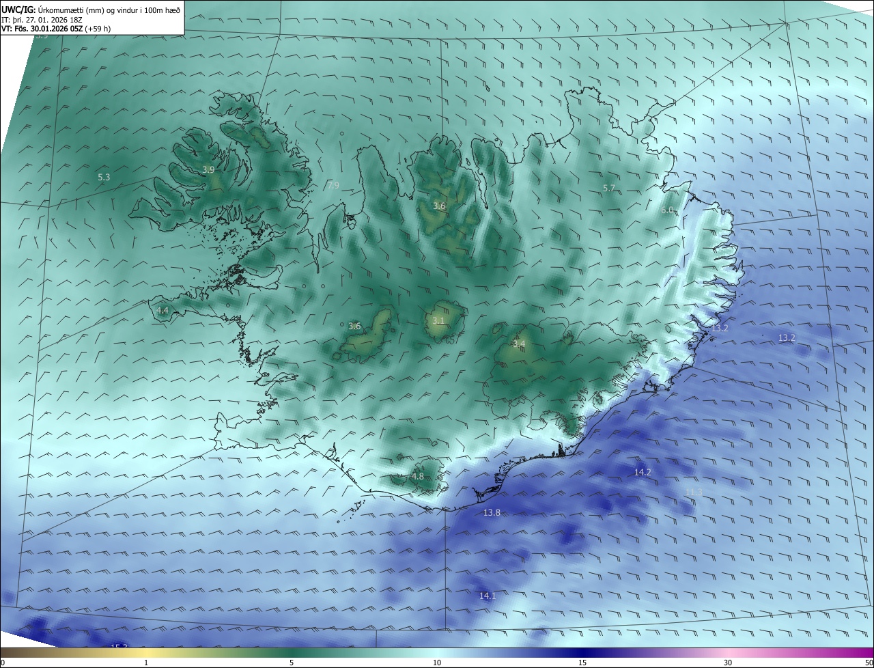Click the valid time 'VT: Fös. 30.01.2026 05Z (+59 h)'
Image resolution: width=874 pixels, height=668 pixels.
56,29
